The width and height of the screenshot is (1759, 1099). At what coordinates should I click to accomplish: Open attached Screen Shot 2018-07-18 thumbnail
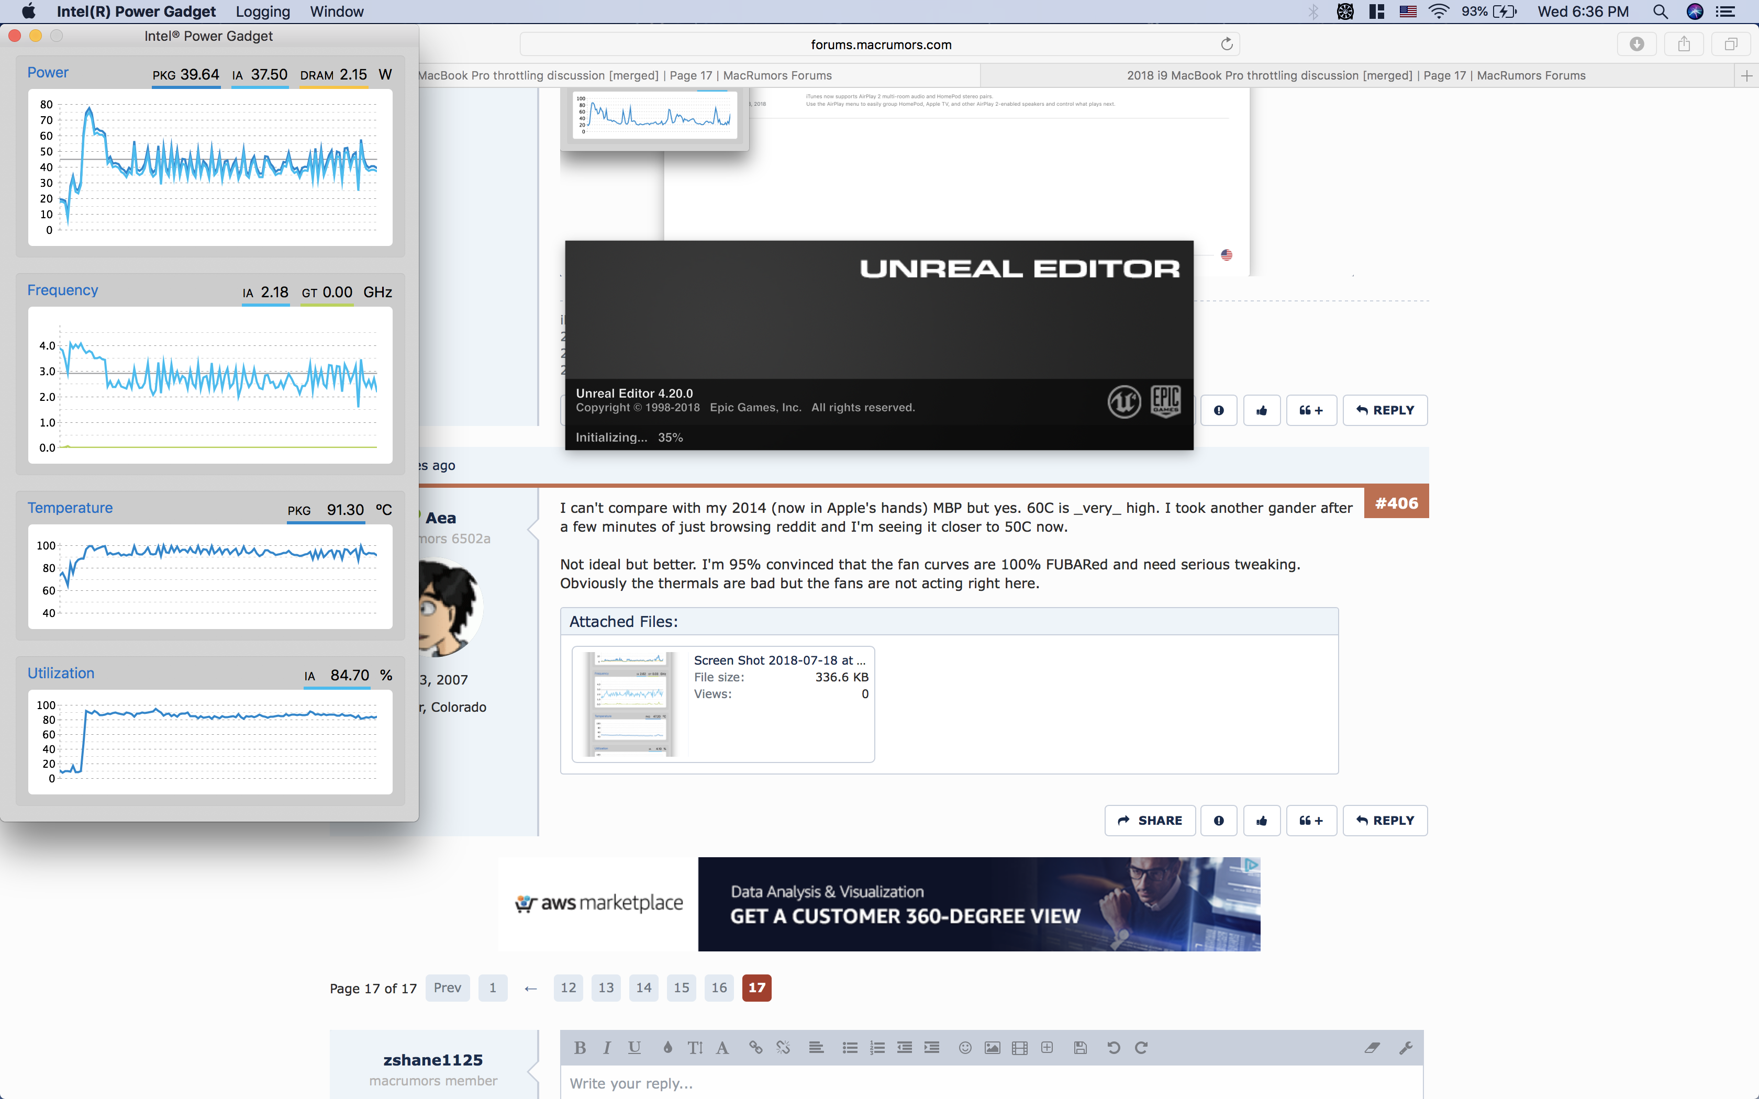point(631,704)
